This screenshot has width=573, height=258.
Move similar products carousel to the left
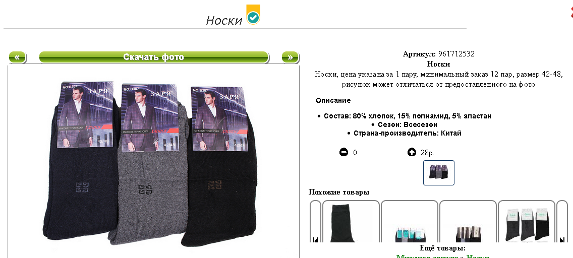point(315,240)
